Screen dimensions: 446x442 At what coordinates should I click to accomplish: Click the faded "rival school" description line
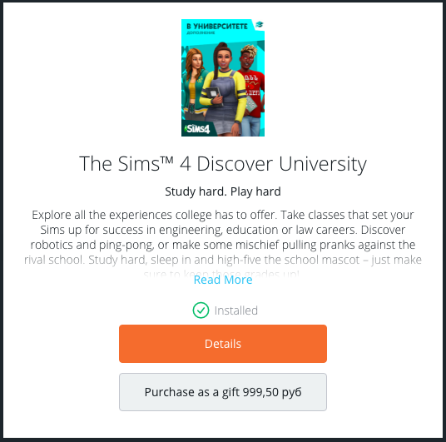[x=223, y=260]
